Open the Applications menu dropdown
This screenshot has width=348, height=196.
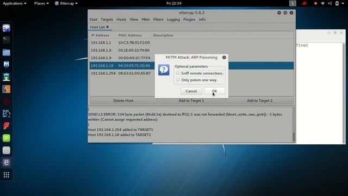pos(15,3)
